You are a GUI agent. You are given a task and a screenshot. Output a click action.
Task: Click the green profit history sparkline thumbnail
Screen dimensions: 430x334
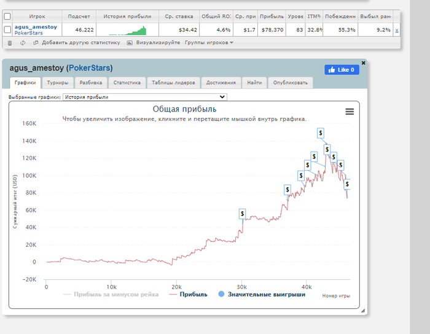pos(128,31)
